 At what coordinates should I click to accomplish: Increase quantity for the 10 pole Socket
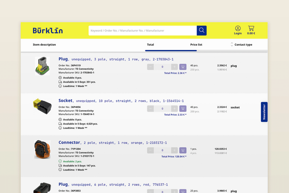[x=174, y=108]
